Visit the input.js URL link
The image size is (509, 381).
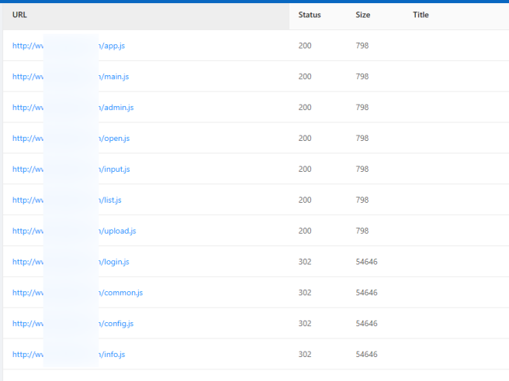pos(71,169)
